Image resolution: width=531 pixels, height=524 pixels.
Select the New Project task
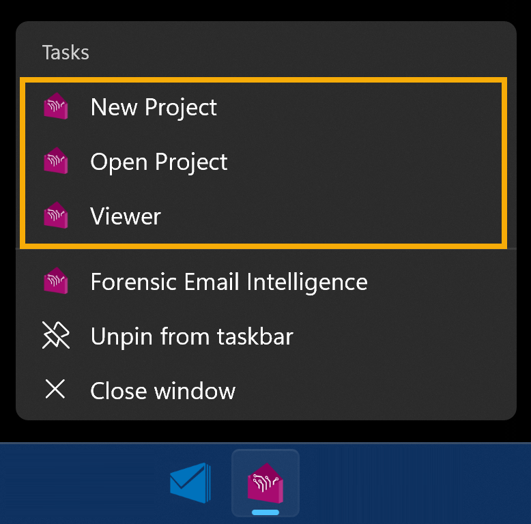[x=154, y=108]
